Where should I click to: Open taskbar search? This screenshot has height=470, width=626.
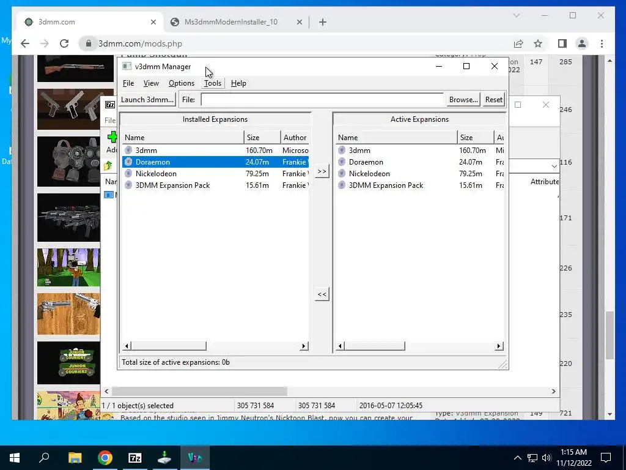tap(44, 457)
